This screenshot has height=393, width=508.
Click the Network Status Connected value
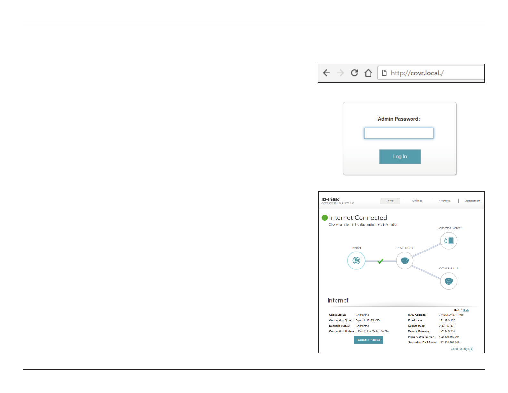pyautogui.click(x=362, y=326)
